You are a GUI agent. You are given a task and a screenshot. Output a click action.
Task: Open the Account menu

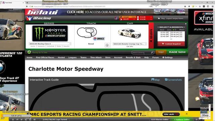point(118,57)
